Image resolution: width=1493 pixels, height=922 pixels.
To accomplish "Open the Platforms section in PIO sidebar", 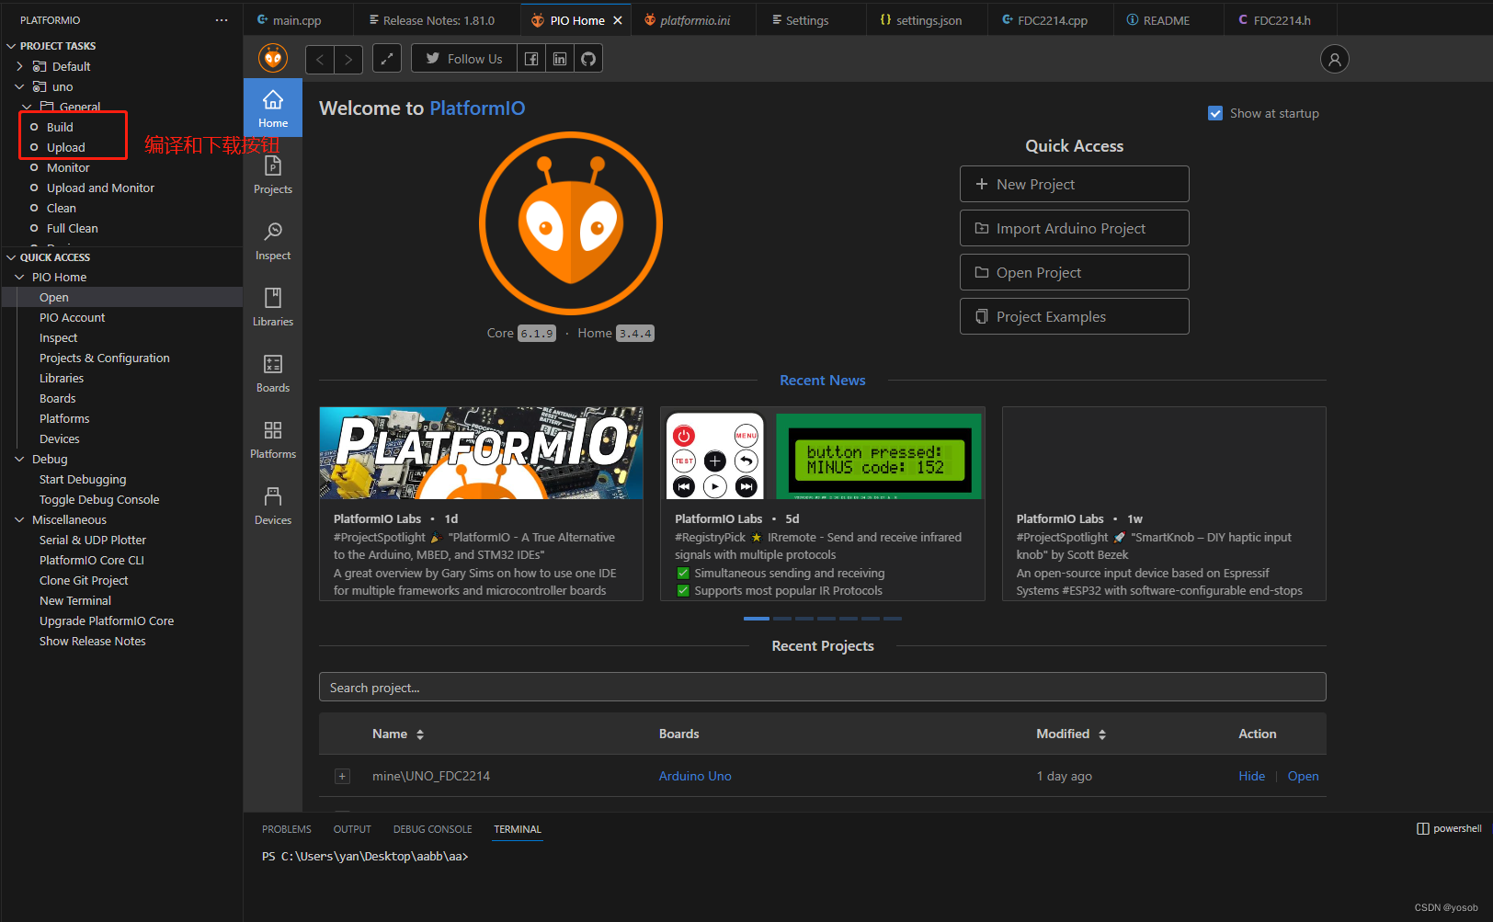I will click(x=273, y=439).
